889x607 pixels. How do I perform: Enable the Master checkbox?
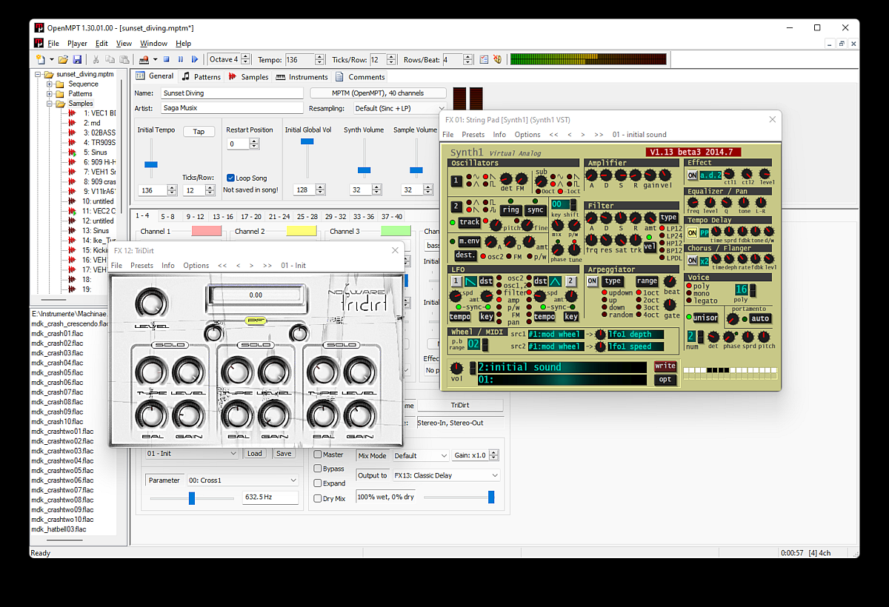click(318, 455)
